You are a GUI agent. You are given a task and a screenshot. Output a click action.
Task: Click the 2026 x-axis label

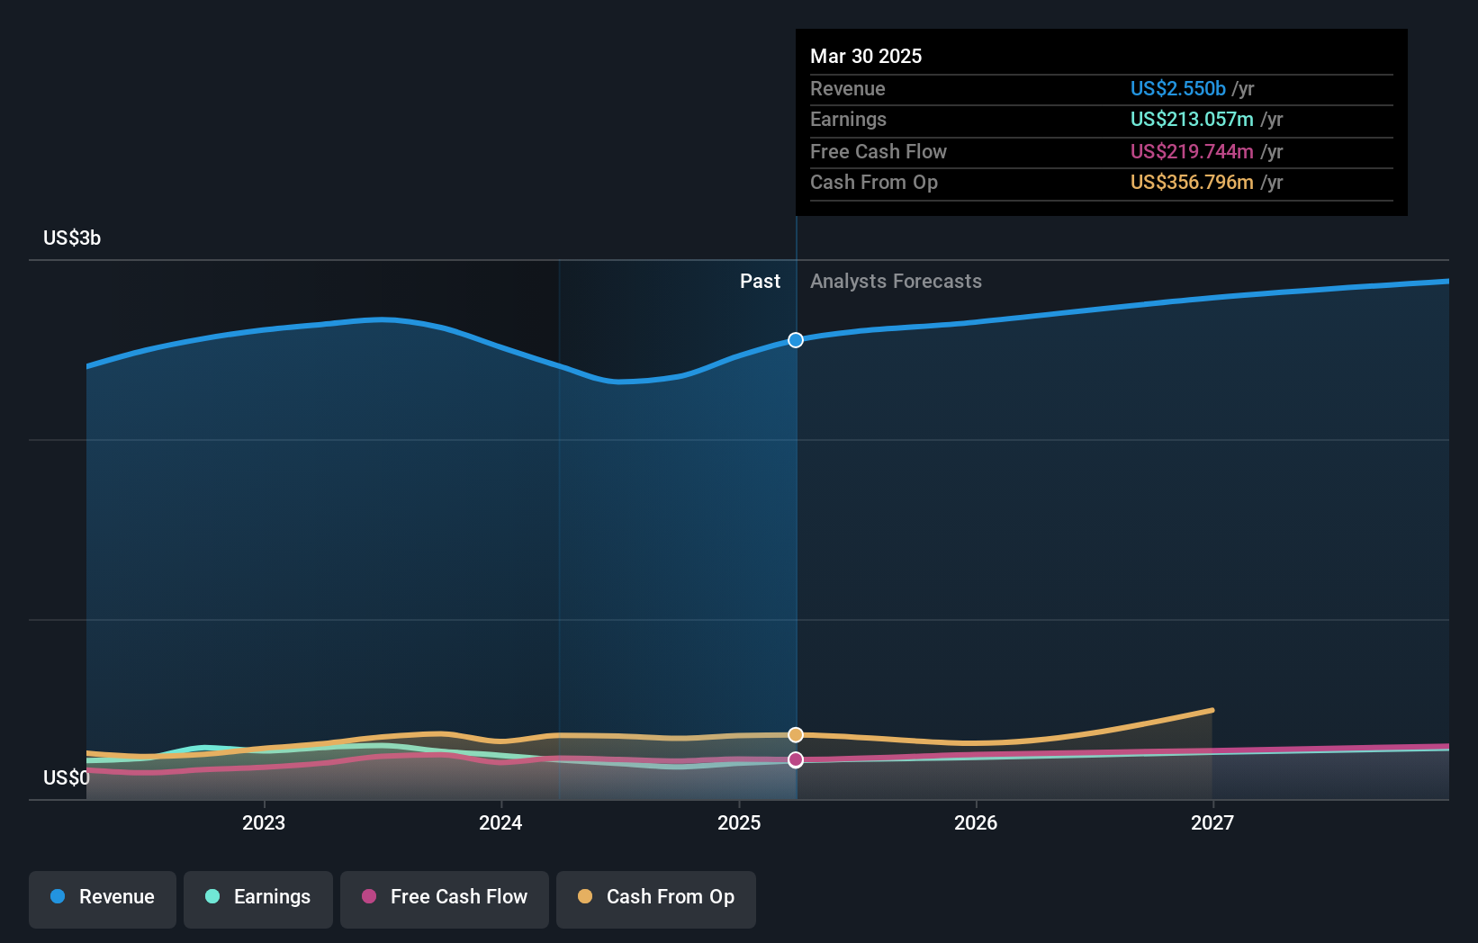coord(976,822)
